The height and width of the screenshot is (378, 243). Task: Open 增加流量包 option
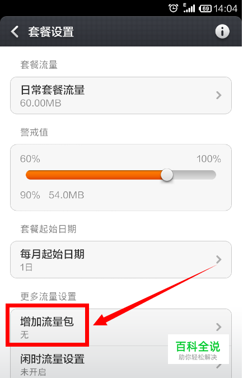pos(121,327)
